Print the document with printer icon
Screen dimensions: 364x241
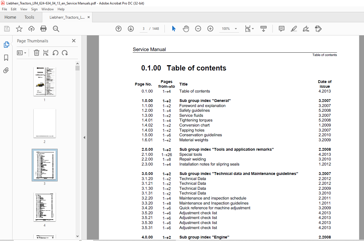click(43, 29)
